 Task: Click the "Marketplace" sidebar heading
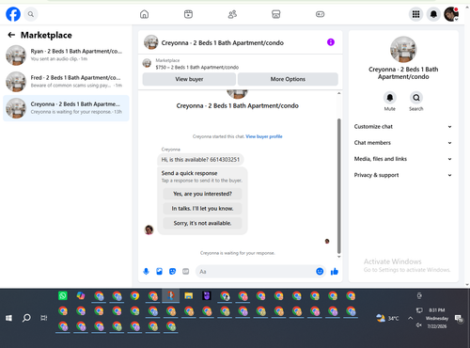[46, 35]
